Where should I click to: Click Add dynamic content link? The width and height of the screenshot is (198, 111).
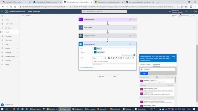pyautogui.click(x=127, y=55)
